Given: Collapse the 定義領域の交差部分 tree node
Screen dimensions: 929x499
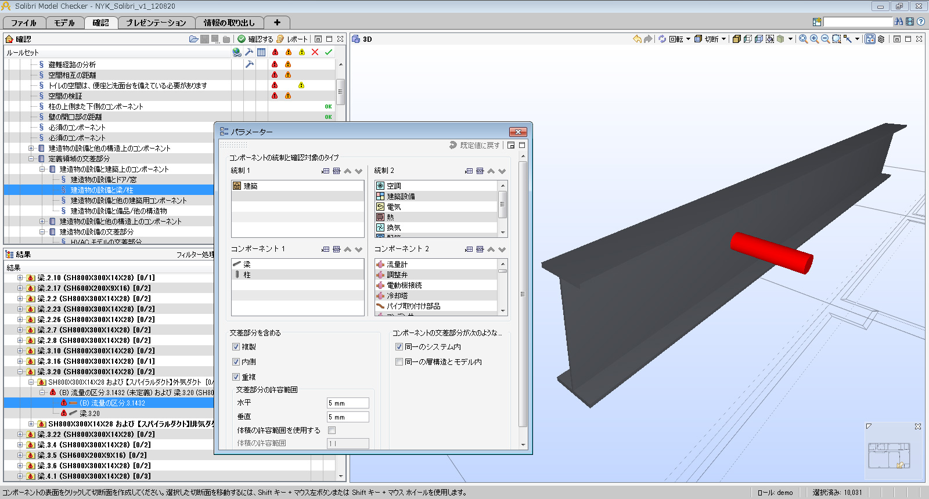Looking at the screenshot, I should [31, 158].
